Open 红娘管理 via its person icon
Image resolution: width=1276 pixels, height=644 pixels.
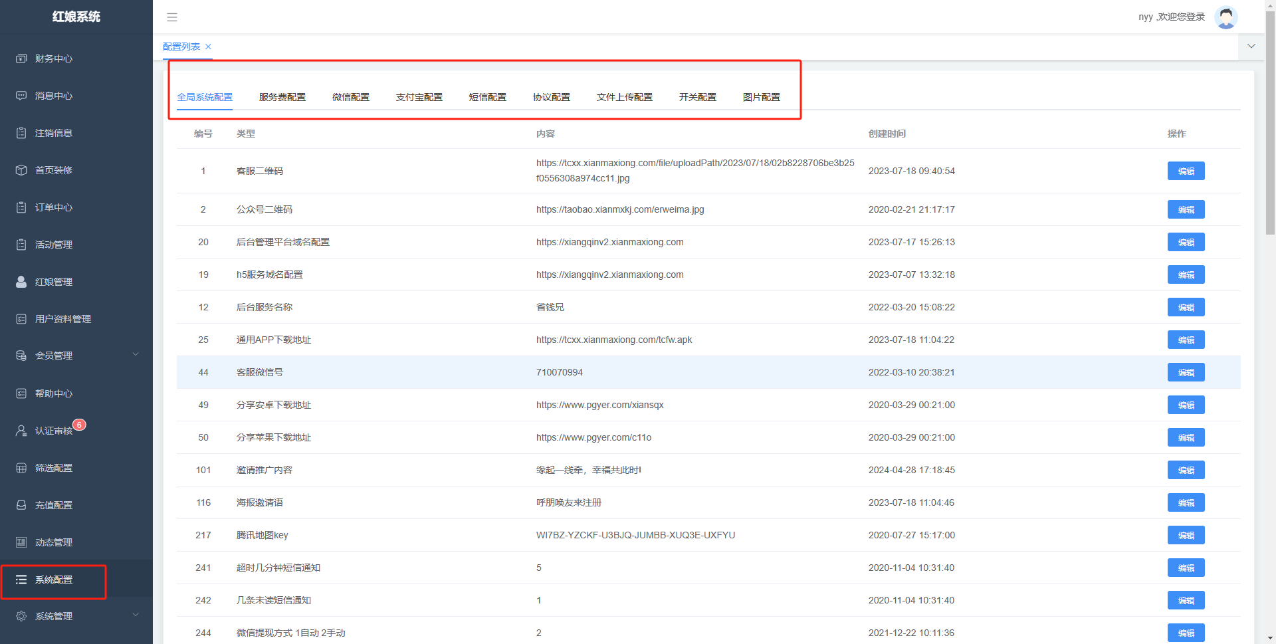(21, 282)
